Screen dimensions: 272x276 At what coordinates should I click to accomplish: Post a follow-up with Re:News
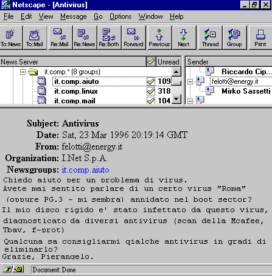point(85,38)
